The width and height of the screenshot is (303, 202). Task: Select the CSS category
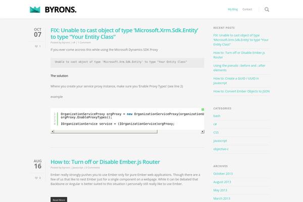click(x=216, y=132)
